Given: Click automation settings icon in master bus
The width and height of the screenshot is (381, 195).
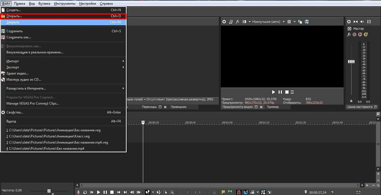Looking at the screenshot, I should tap(354, 35).
